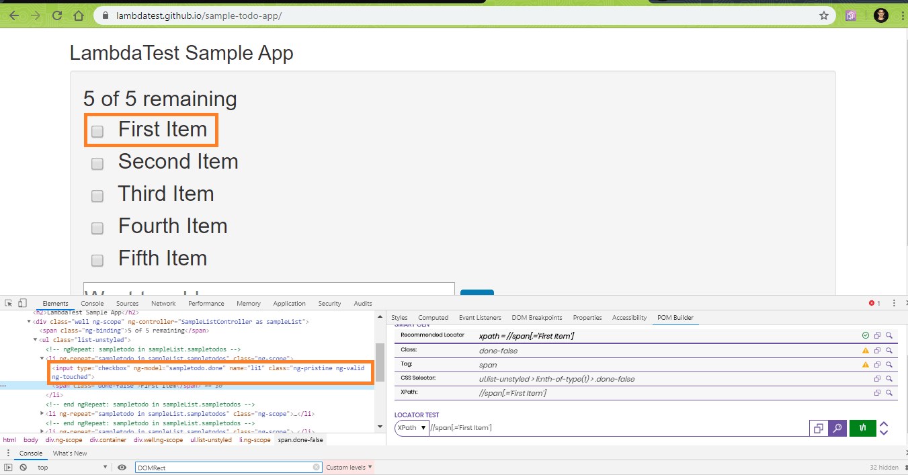Viewport: 908px width, 475px height.
Task: Select the inspect element tool icon
Action: 8,303
